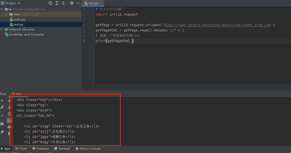Rerun the test script with green play icon

point(2,100)
